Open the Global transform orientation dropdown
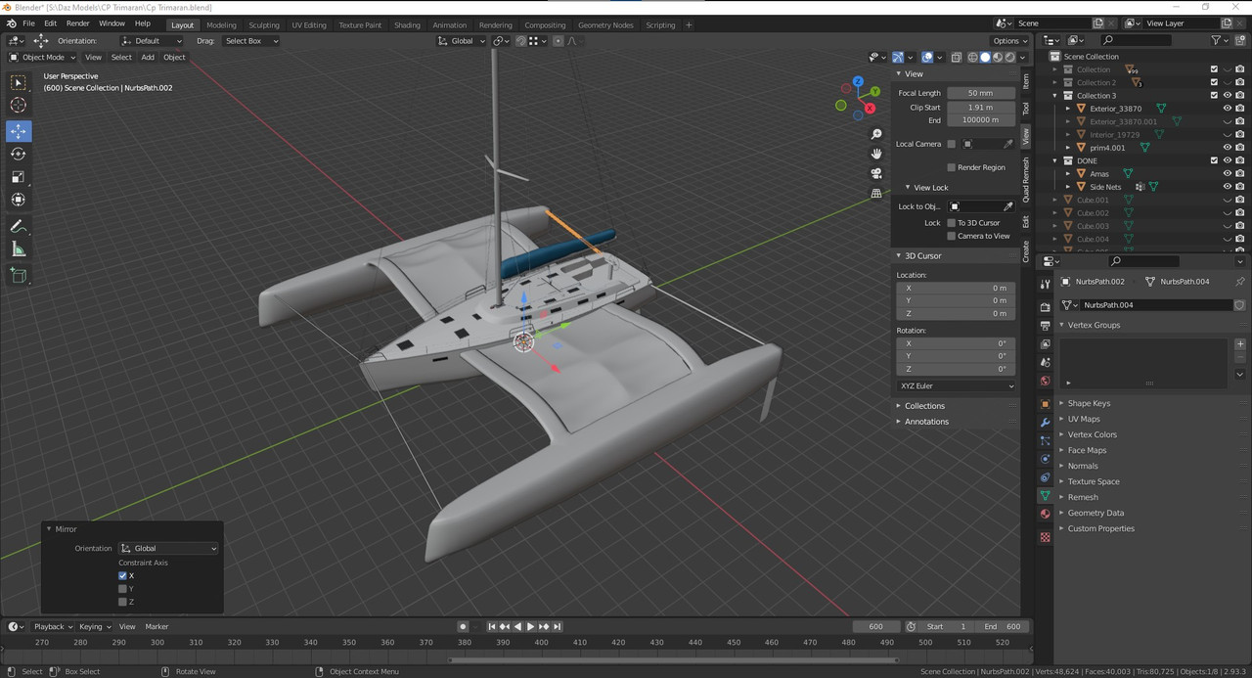 tap(461, 41)
